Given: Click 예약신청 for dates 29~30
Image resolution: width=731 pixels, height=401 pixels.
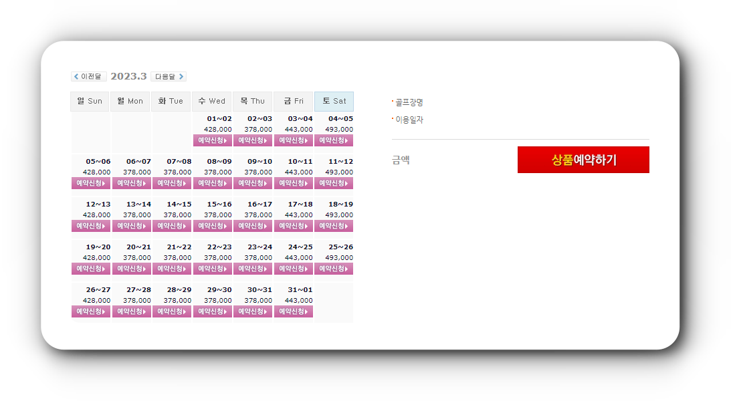Looking at the screenshot, I should click(213, 311).
